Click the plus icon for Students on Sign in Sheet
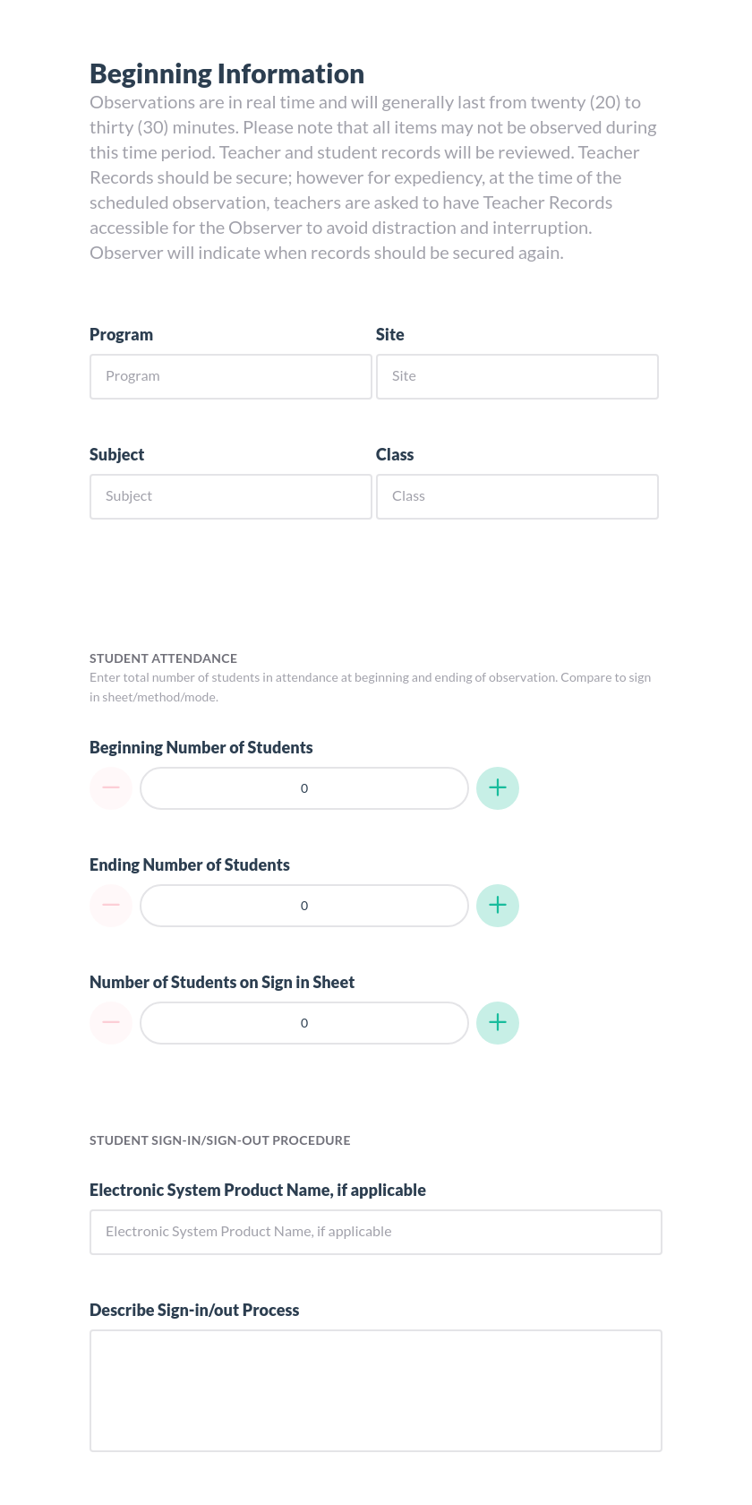Screen dimensions: 752x1505 pos(498,1022)
